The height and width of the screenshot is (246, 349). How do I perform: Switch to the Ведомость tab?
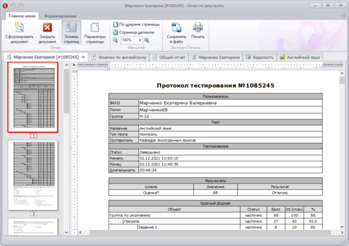[260, 57]
